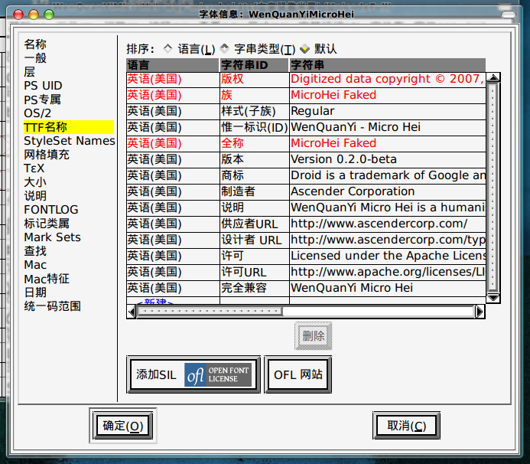Click the 字符串ID column header
The height and width of the screenshot is (464, 530).
(x=254, y=65)
